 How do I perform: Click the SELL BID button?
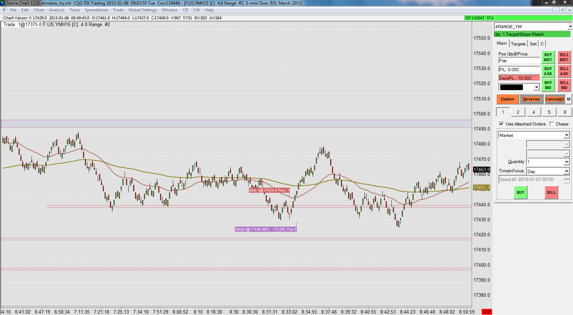pyautogui.click(x=564, y=85)
